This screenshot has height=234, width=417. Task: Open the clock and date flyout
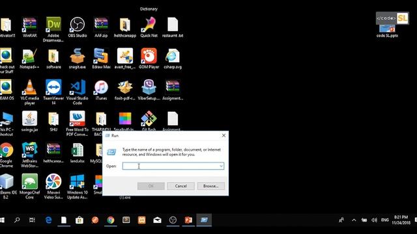coord(401,220)
